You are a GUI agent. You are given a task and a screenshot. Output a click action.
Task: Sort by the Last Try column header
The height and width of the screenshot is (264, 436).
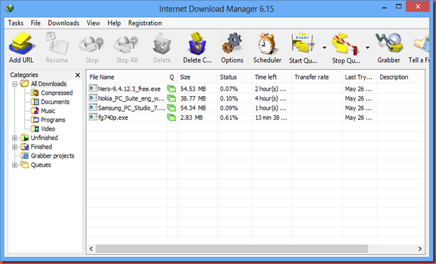coord(360,77)
